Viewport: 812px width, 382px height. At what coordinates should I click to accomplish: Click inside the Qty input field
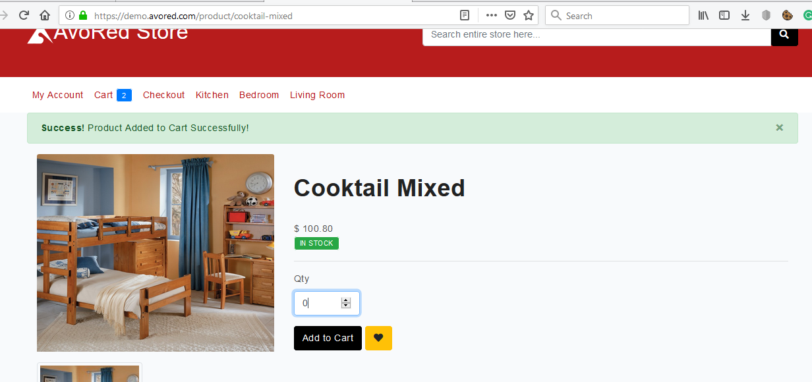320,303
